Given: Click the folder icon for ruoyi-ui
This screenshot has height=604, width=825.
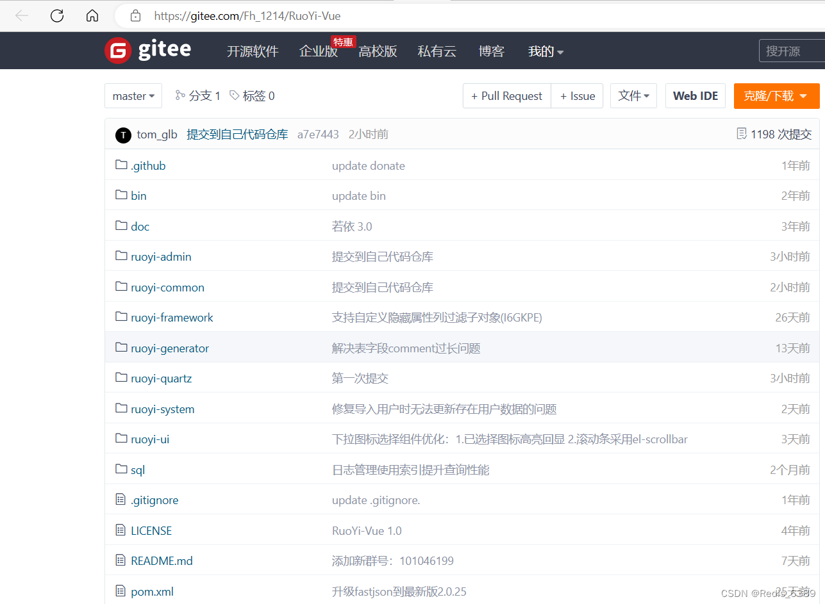Looking at the screenshot, I should pyautogui.click(x=121, y=438).
